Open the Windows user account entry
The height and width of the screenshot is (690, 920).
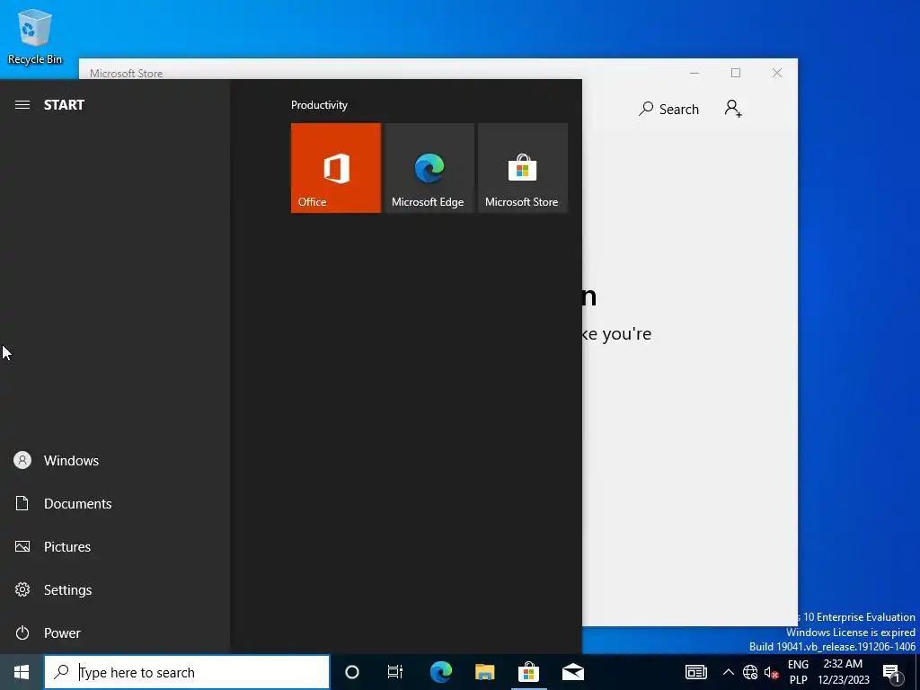115,461
